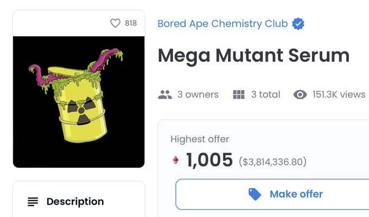Screen dimensions: 369x217
Task: Click the eye views icon
Action: 300,94
